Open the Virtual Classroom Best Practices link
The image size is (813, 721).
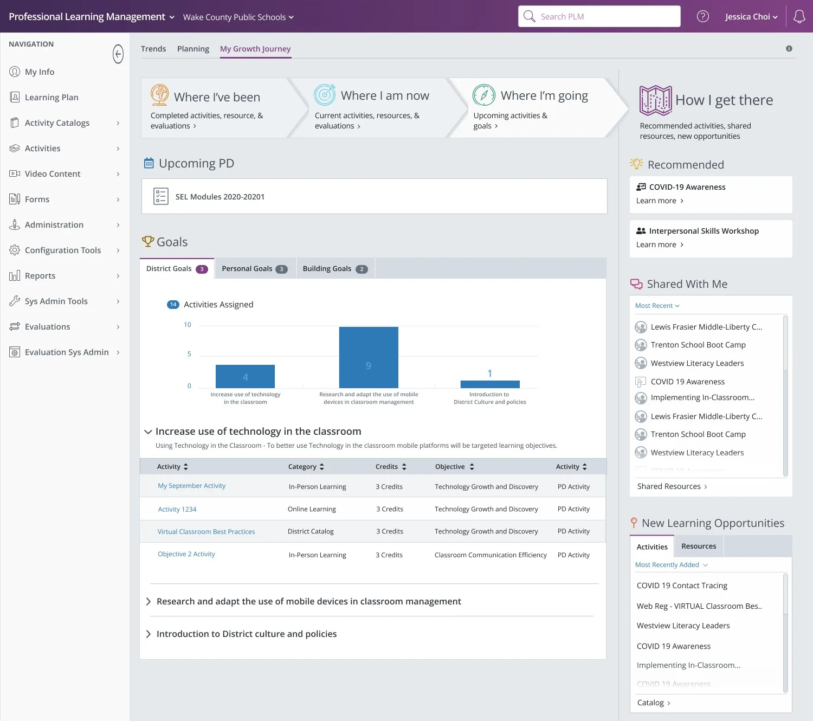click(x=206, y=532)
